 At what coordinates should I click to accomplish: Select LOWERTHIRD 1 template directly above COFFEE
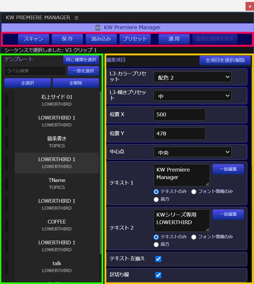click(57, 205)
